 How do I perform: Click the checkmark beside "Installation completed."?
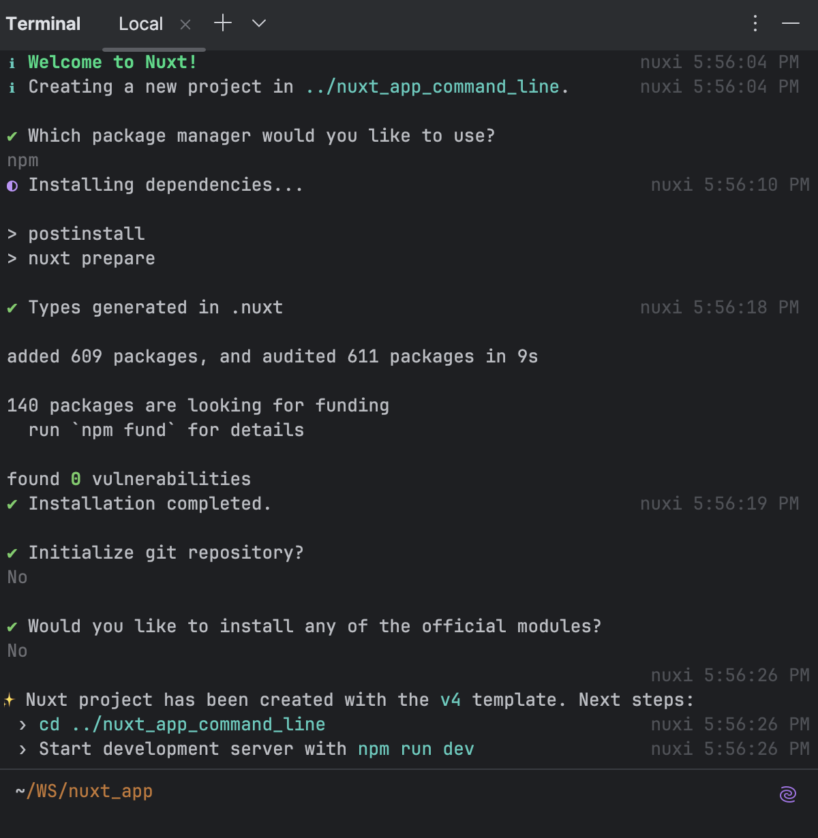click(12, 503)
